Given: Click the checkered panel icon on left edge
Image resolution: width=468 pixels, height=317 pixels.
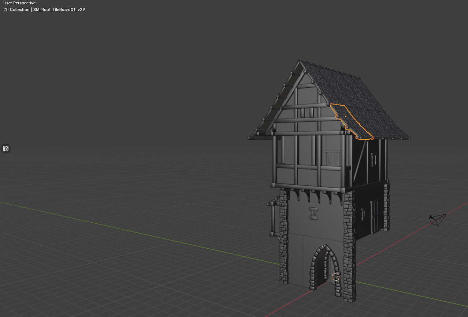Looking at the screenshot, I should click(x=6, y=148).
